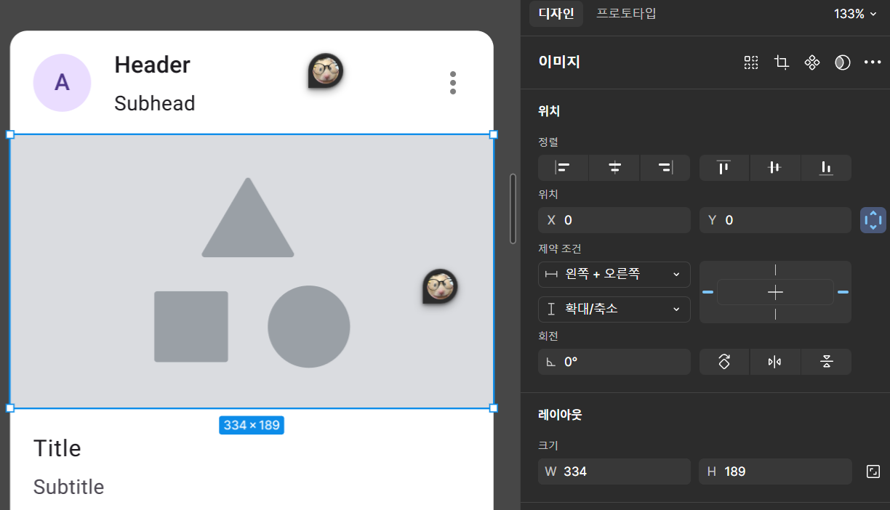Click the circle shape in the image placeholder
Image resolution: width=890 pixels, height=510 pixels.
[x=309, y=326]
